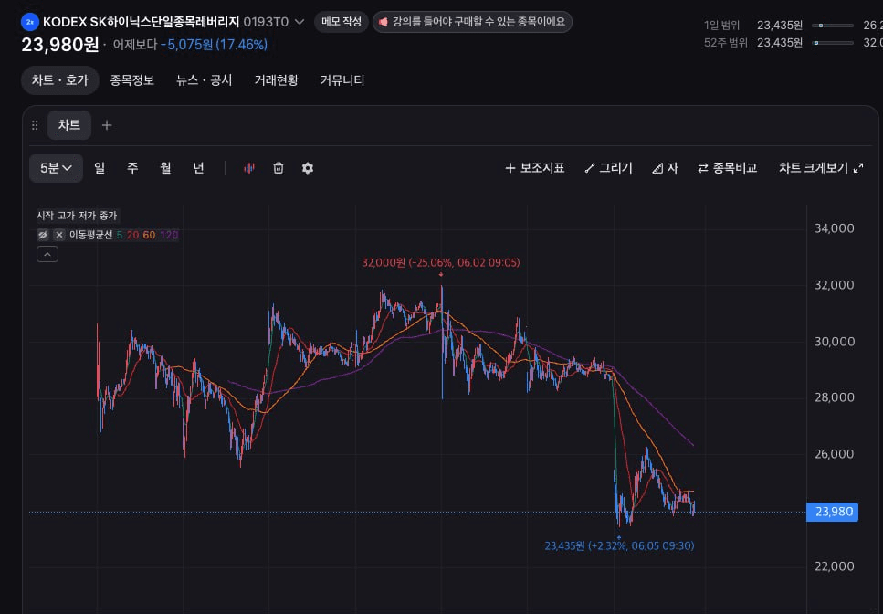Click the current price tag 23,980 on axis
Viewport: 883px width, 614px height.
[x=832, y=512]
